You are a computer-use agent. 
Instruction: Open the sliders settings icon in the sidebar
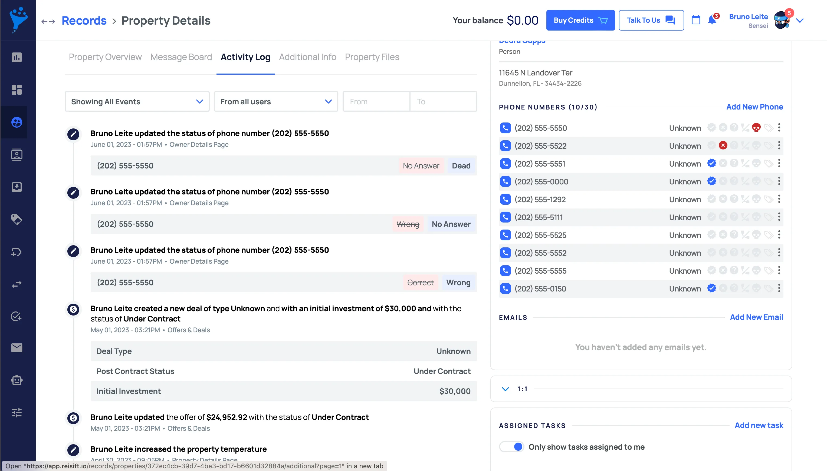coord(17,412)
